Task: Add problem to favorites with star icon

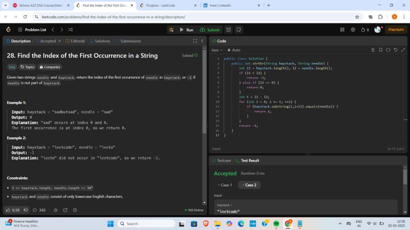Action: 55,210
